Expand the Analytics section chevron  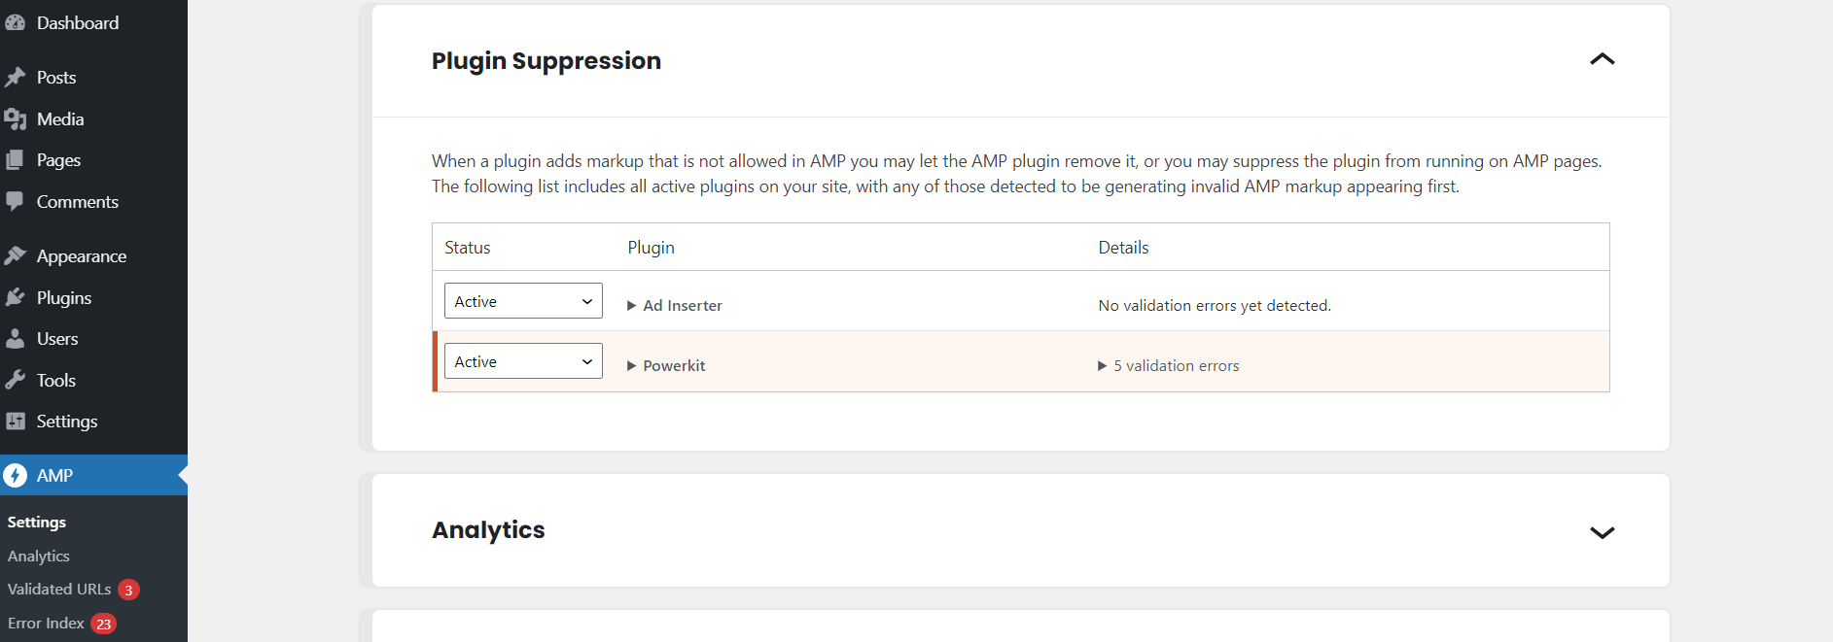pyautogui.click(x=1602, y=532)
